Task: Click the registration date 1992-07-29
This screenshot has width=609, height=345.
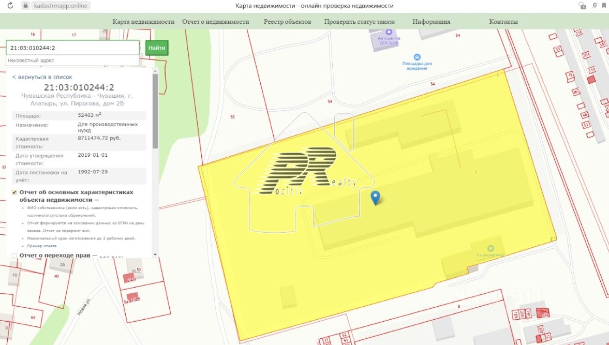Action: coord(93,172)
